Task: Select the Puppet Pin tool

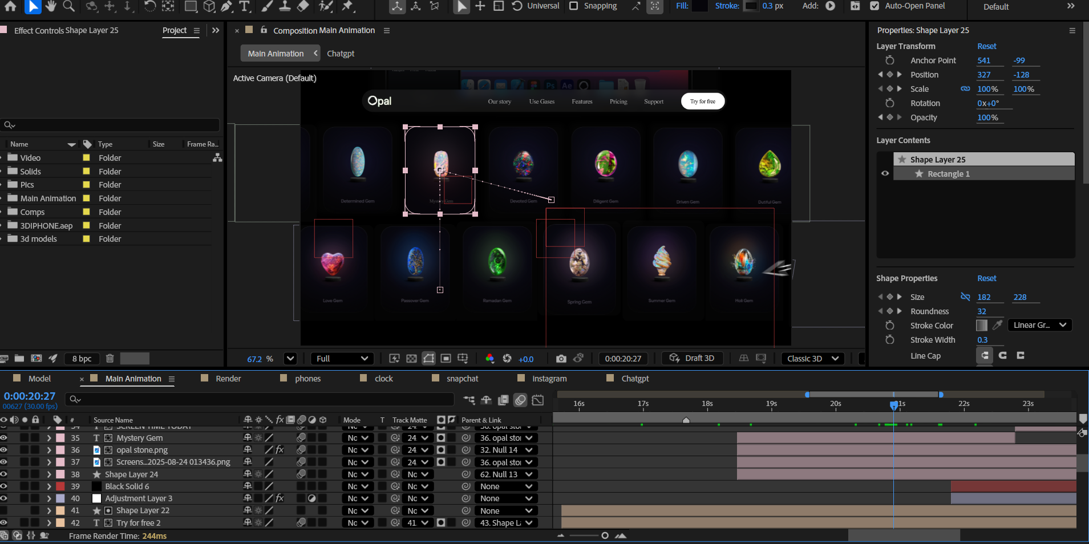Action: [x=347, y=6]
